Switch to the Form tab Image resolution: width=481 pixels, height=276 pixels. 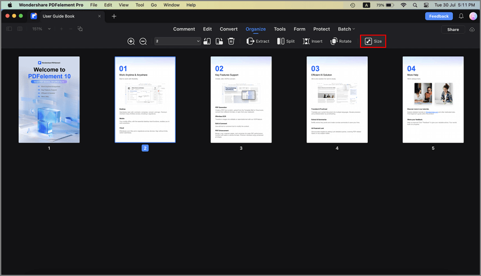[300, 29]
